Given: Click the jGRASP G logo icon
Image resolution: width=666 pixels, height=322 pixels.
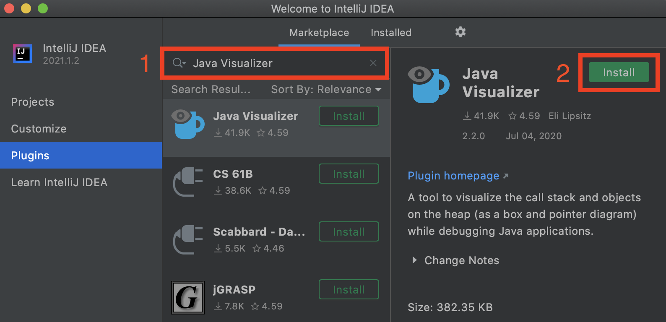Looking at the screenshot, I should tap(188, 297).
